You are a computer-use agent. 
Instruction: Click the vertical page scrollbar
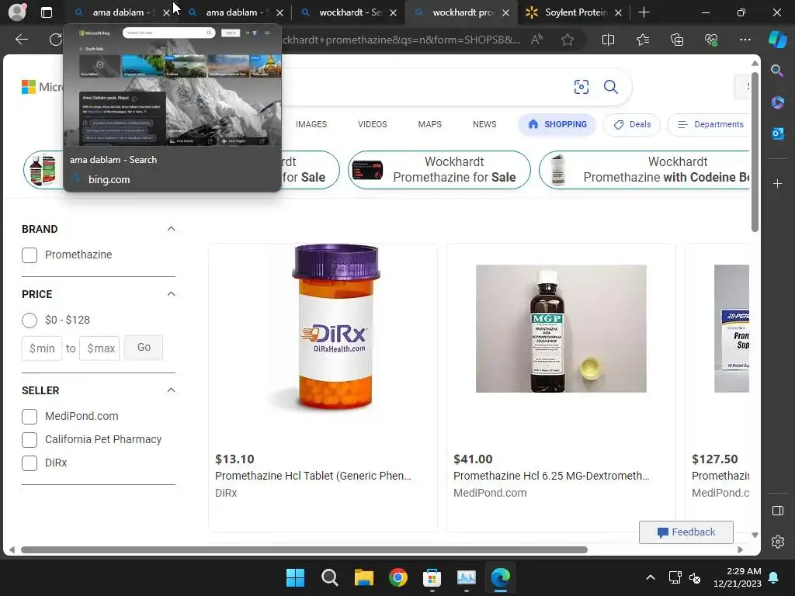pyautogui.click(x=755, y=152)
